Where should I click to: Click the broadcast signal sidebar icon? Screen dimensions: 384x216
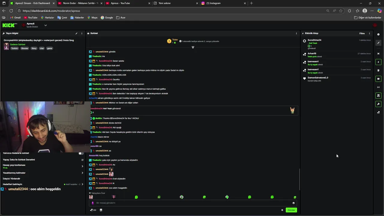(x=378, y=87)
